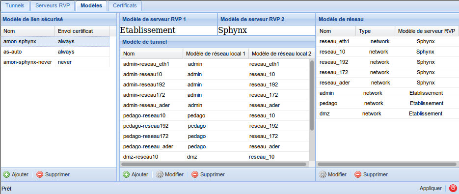This screenshot has height=194, width=459.
Task: Click the Etablissement RVP server 1 field
Action: tap(168, 30)
